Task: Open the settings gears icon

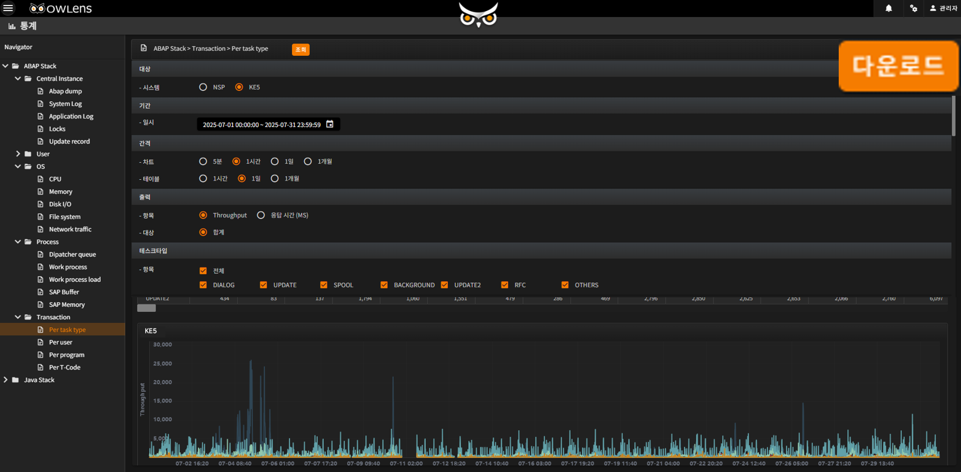Action: coord(914,8)
